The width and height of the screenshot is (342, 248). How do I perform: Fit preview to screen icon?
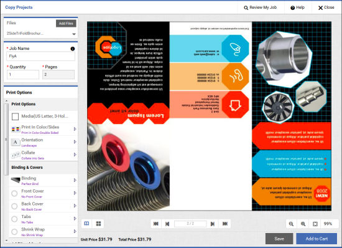(x=315, y=224)
